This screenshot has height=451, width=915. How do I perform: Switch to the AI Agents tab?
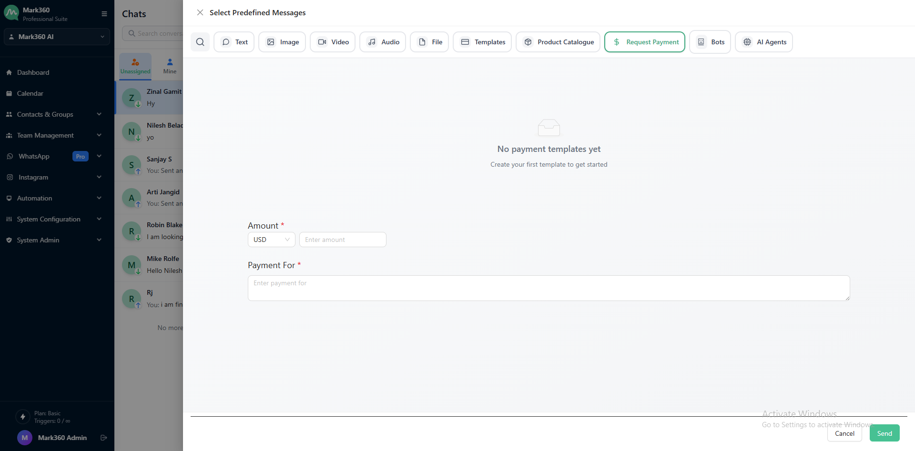[764, 42]
